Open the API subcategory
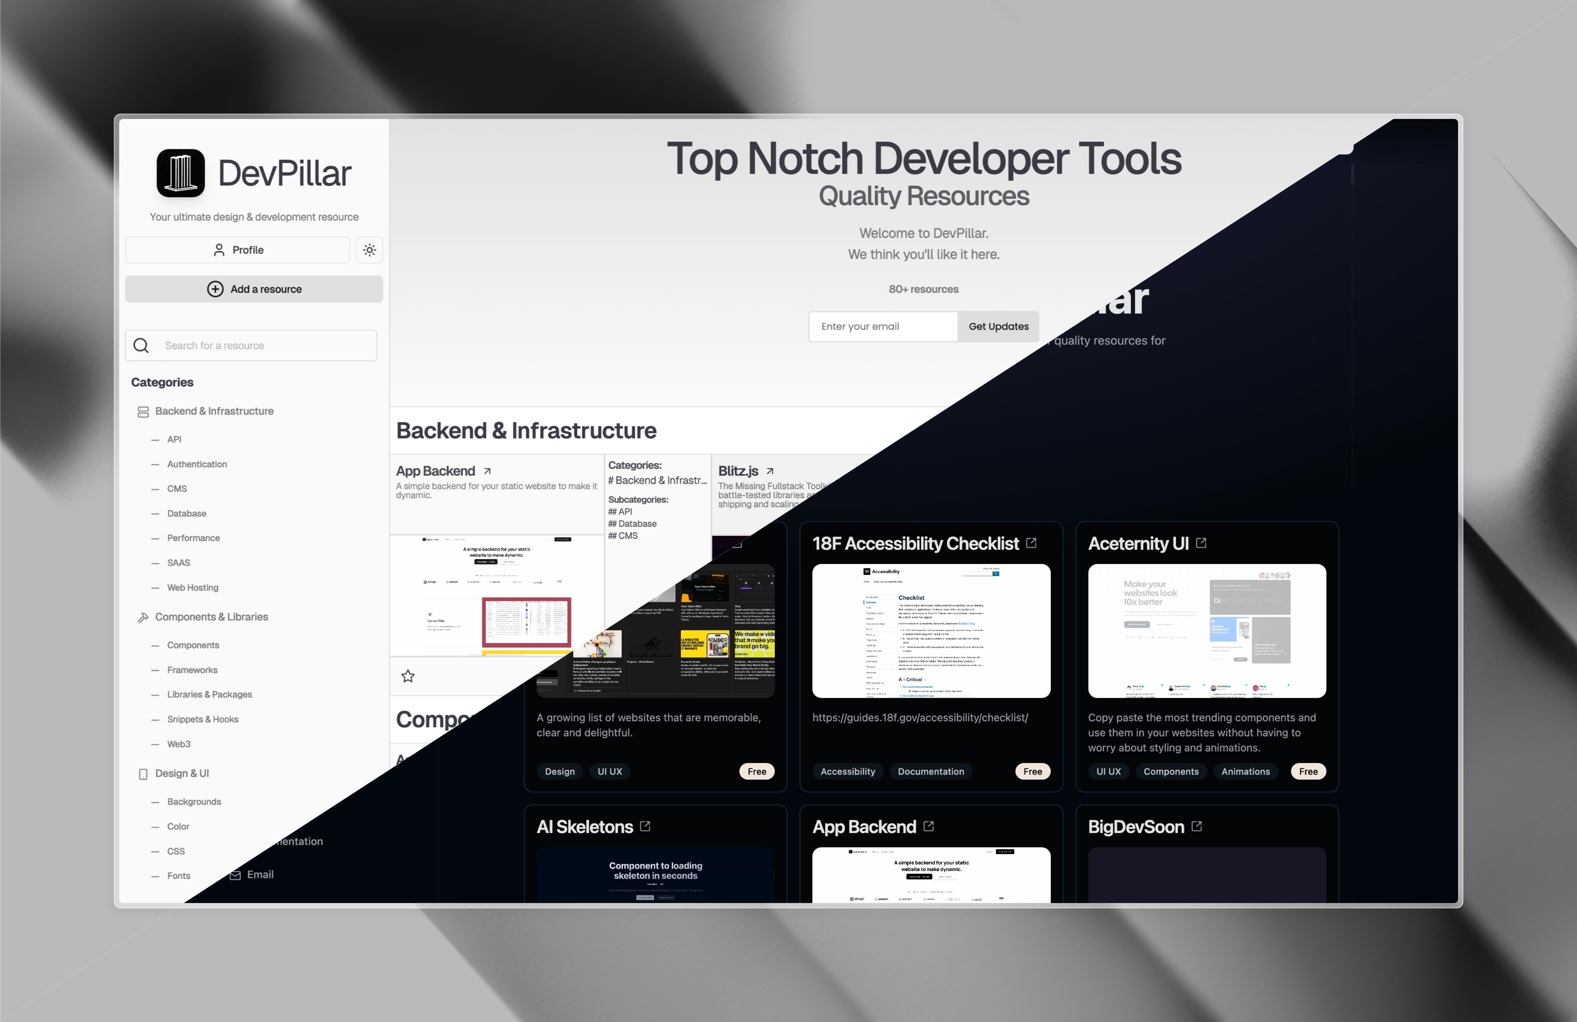Image resolution: width=1577 pixels, height=1022 pixels. [x=174, y=440]
